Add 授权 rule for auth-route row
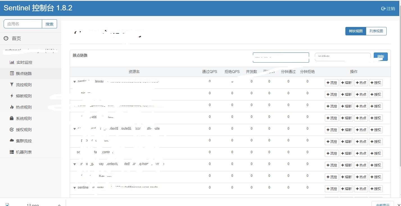 tap(376, 130)
